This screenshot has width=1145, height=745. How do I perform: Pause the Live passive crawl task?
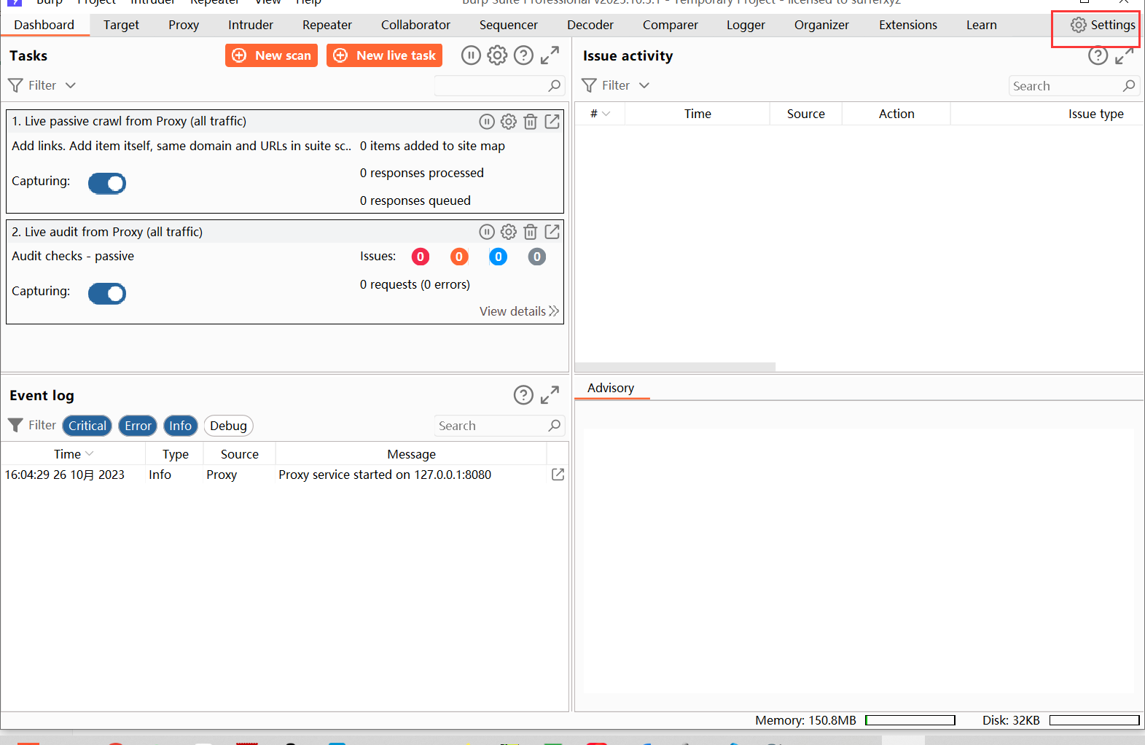(487, 122)
